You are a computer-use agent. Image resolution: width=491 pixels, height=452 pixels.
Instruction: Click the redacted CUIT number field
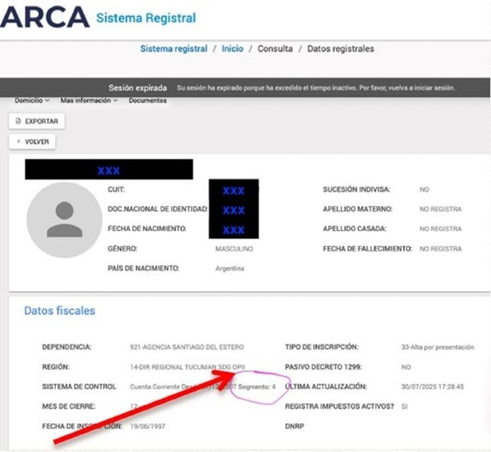[233, 190]
